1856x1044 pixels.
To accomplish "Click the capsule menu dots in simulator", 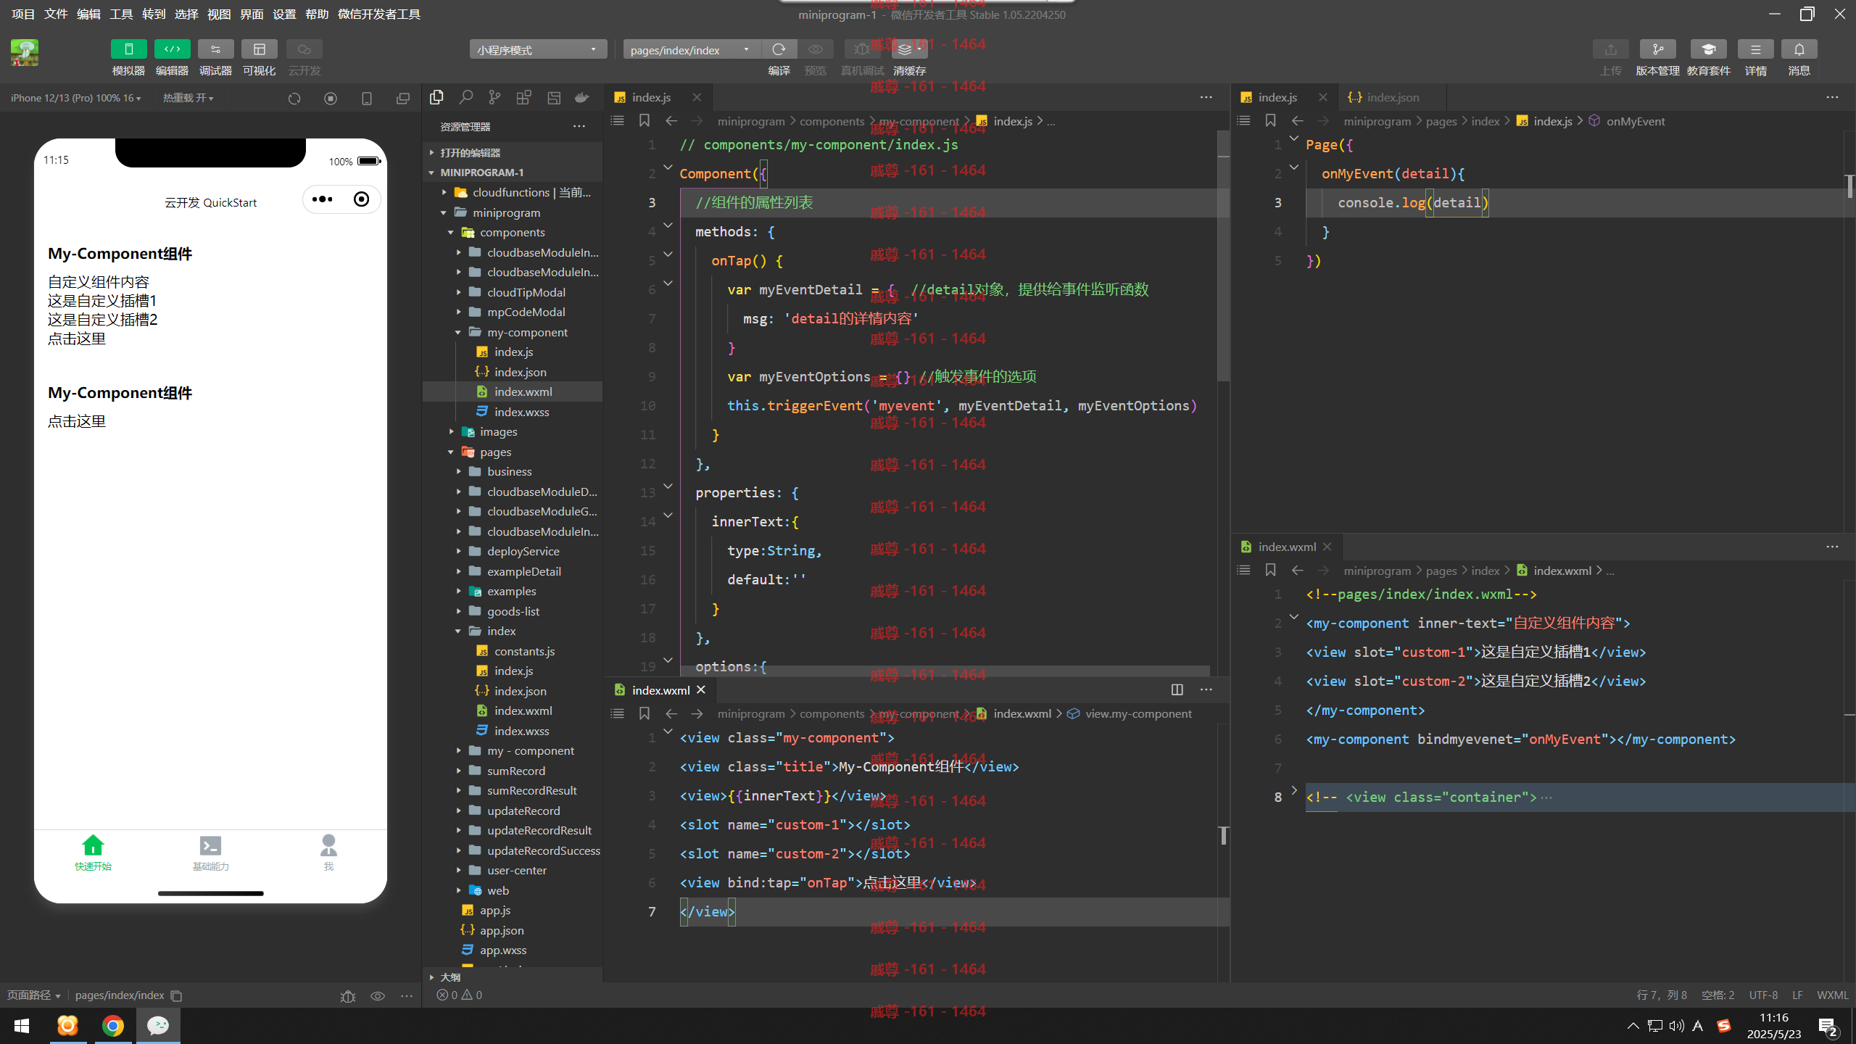I will (x=323, y=199).
